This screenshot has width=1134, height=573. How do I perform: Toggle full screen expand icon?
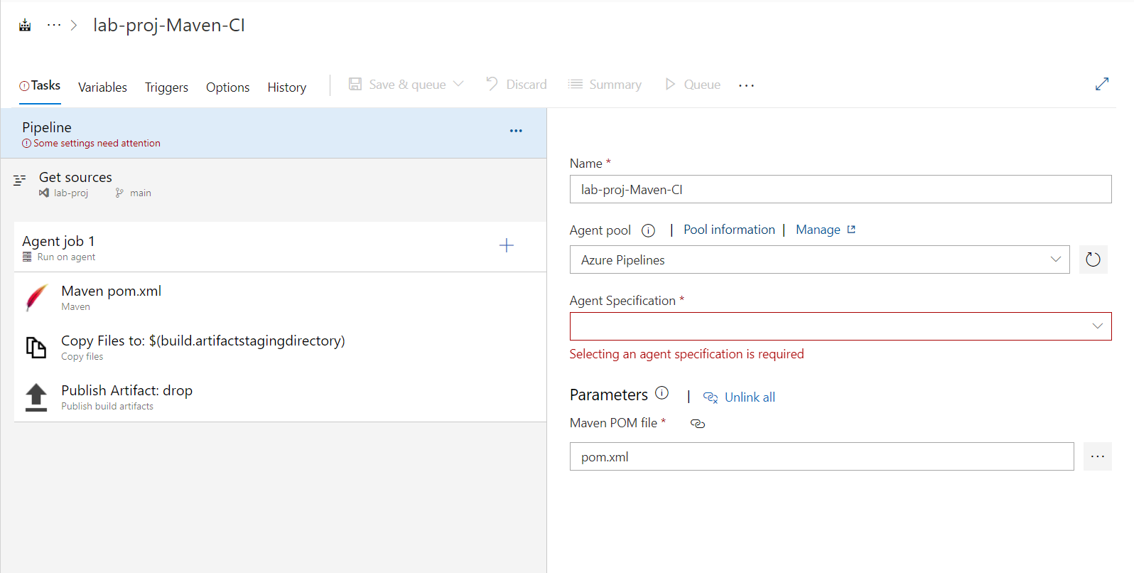click(x=1102, y=84)
